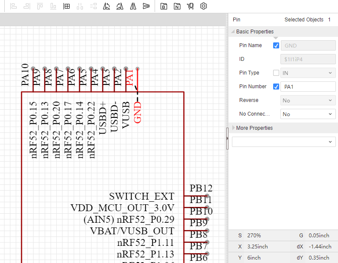Expand the More Properties section
The height and width of the screenshot is (263, 338).
click(x=233, y=128)
